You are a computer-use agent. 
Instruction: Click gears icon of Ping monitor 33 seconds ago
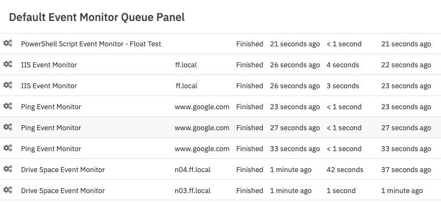(x=8, y=148)
